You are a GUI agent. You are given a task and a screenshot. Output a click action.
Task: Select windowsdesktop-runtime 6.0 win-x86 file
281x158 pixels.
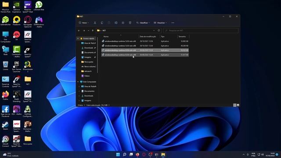pyautogui.click(x=145, y=55)
